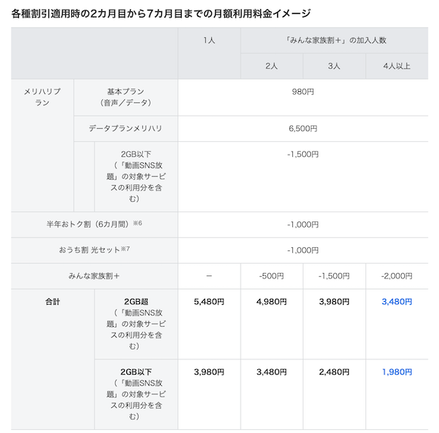Click the 2GB超 total row label
439x433 pixels.
pyautogui.click(x=136, y=324)
